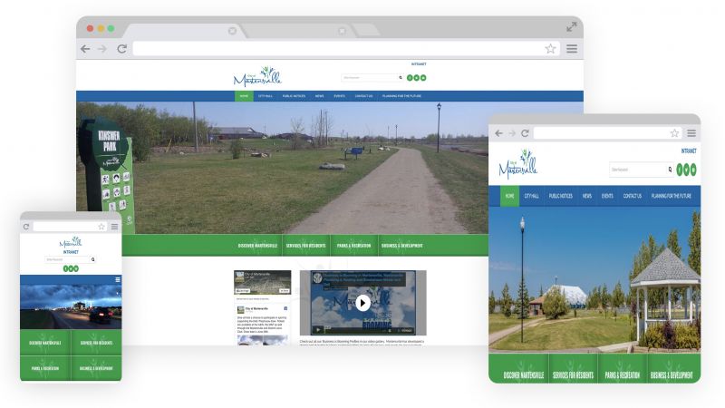Click the forward arrow in the large desktop browser
The height and width of the screenshot is (408, 725).
102,49
